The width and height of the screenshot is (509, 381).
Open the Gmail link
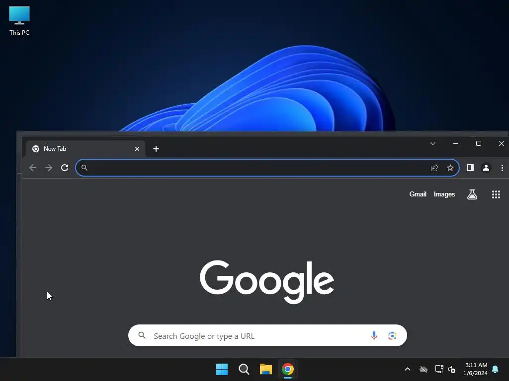418,194
